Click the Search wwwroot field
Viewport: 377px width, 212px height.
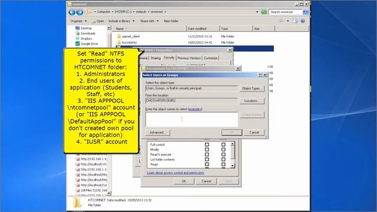tap(285, 12)
